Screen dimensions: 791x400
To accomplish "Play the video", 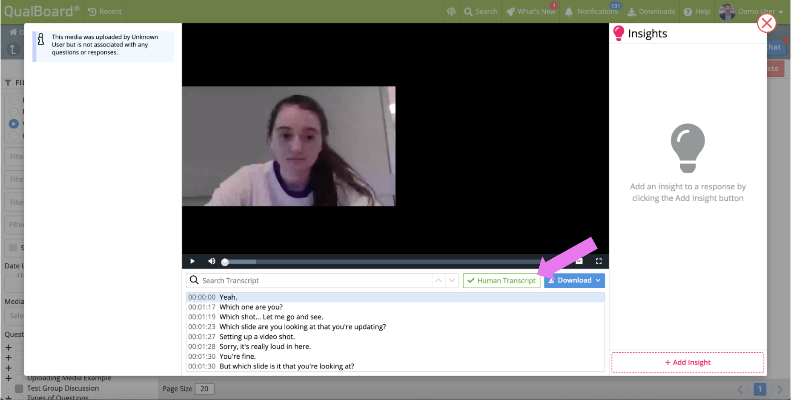I will pyautogui.click(x=192, y=261).
